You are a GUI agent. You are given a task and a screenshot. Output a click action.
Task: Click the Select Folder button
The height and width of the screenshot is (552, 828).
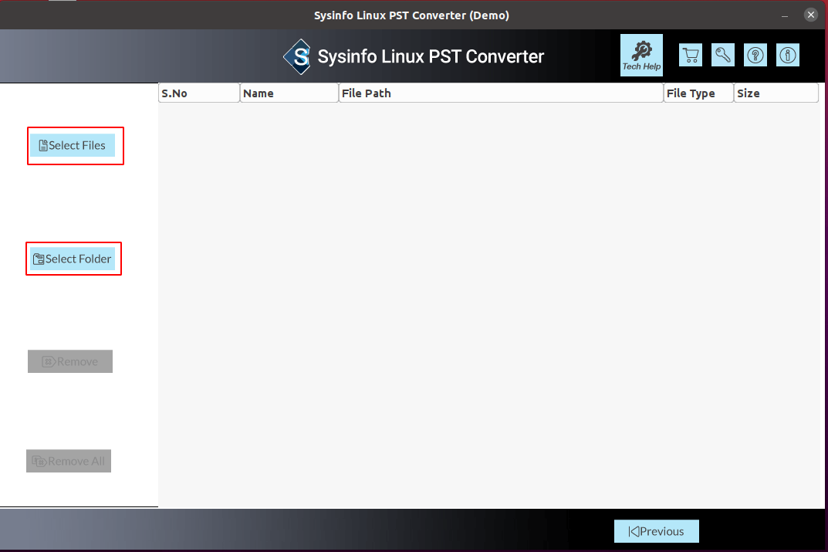point(73,259)
